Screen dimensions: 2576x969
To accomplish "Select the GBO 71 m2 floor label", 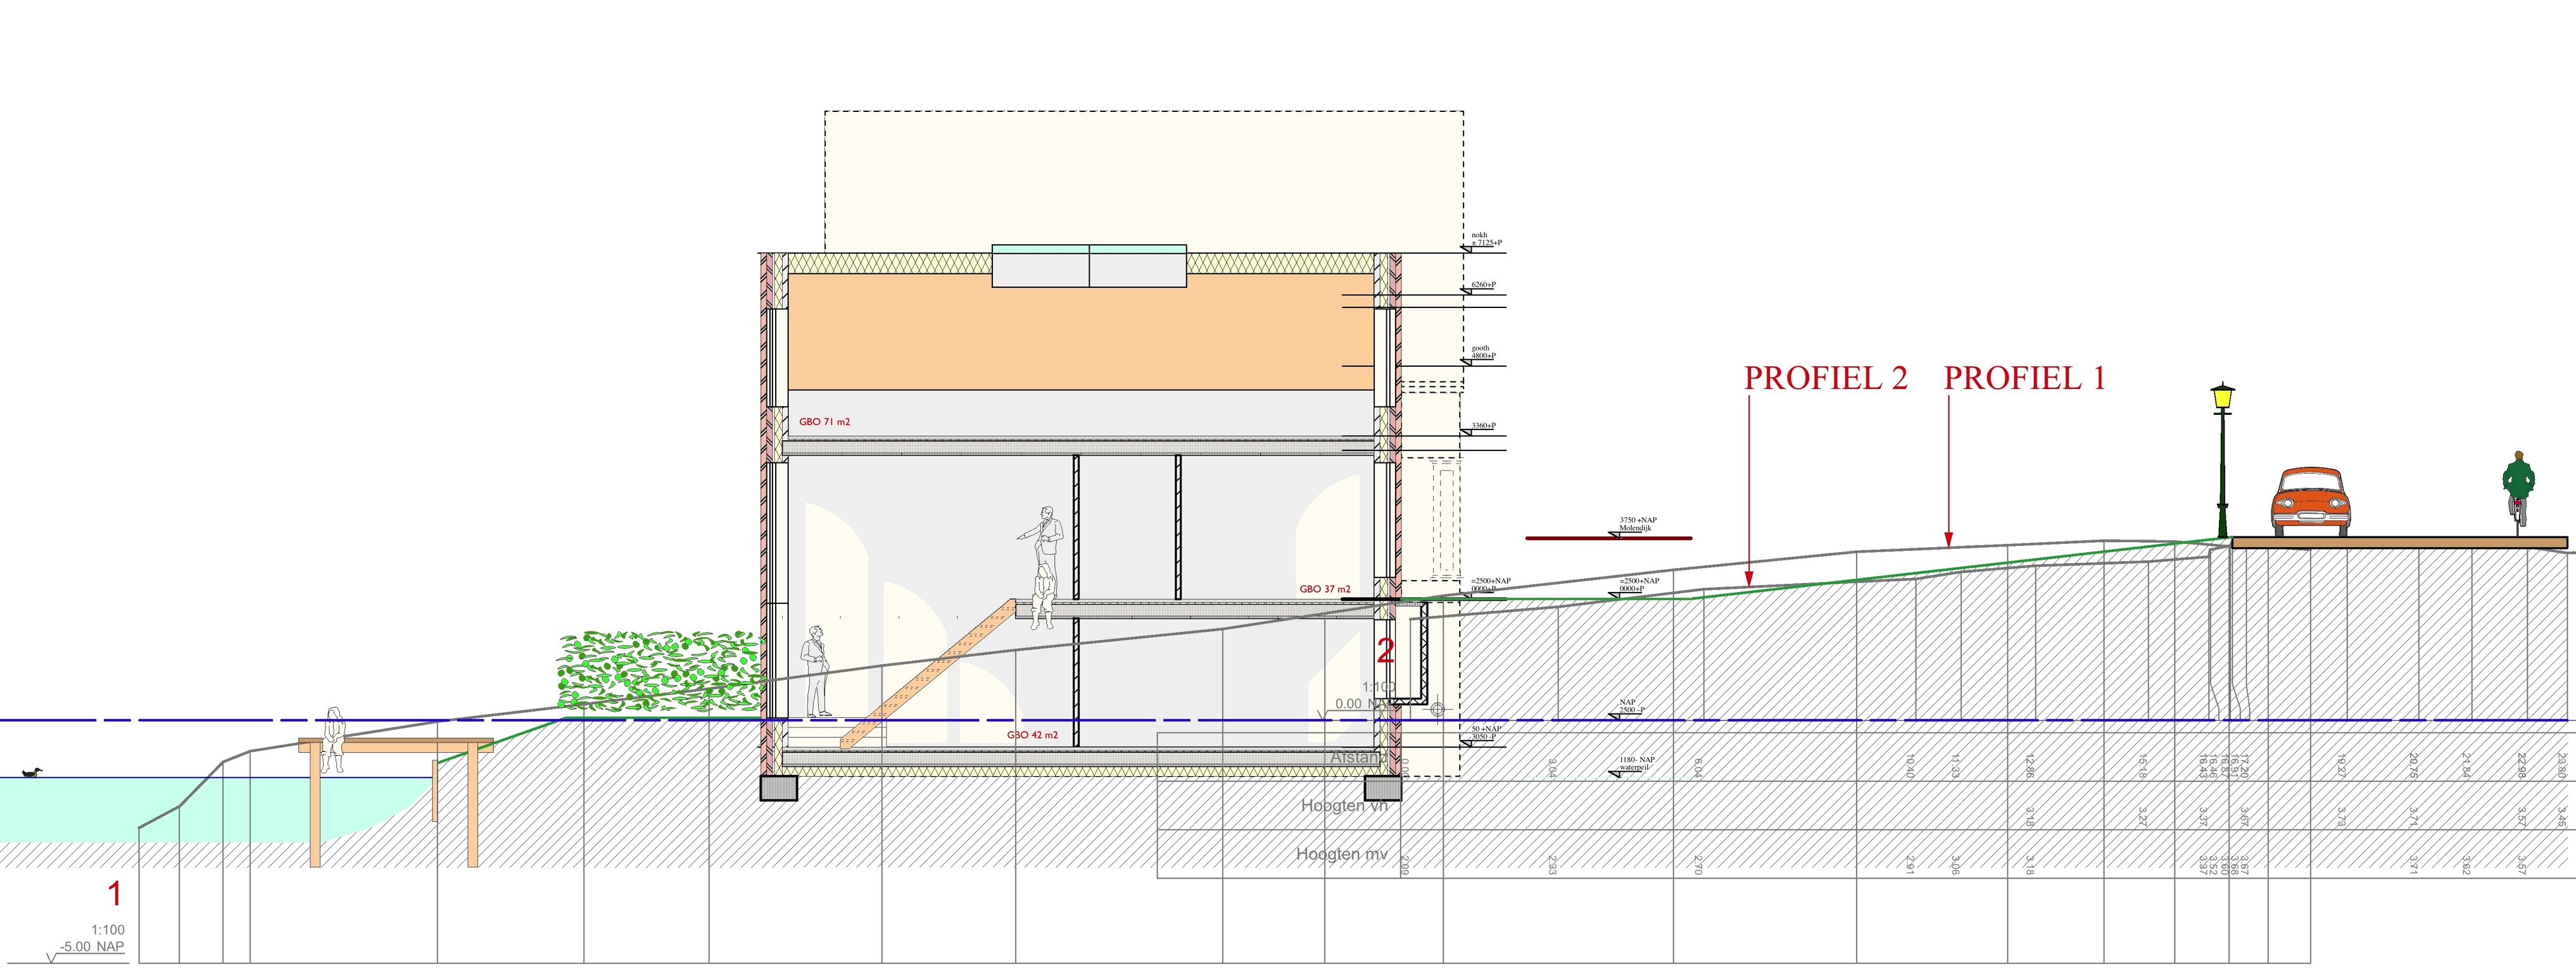I will pyautogui.click(x=824, y=421).
